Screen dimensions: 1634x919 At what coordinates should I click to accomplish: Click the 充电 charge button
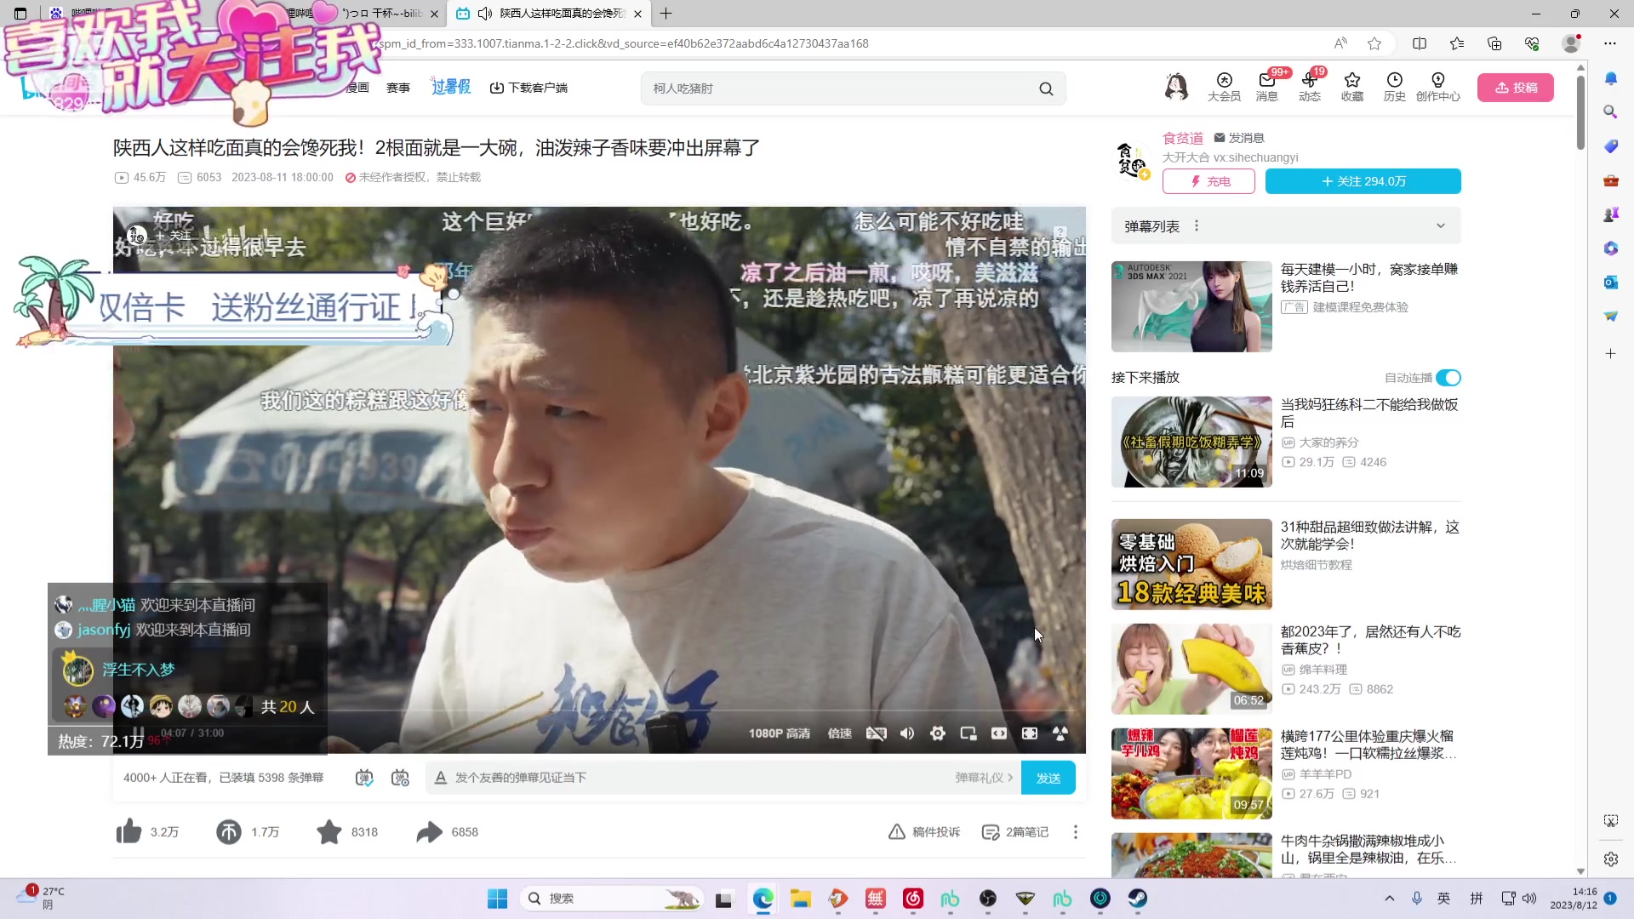(x=1208, y=181)
